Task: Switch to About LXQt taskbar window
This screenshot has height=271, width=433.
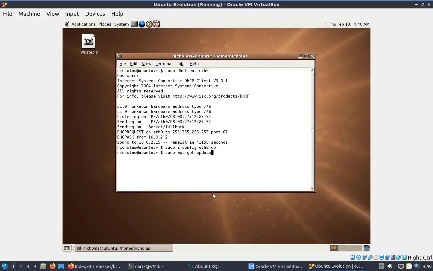Action: pyautogui.click(x=204, y=266)
